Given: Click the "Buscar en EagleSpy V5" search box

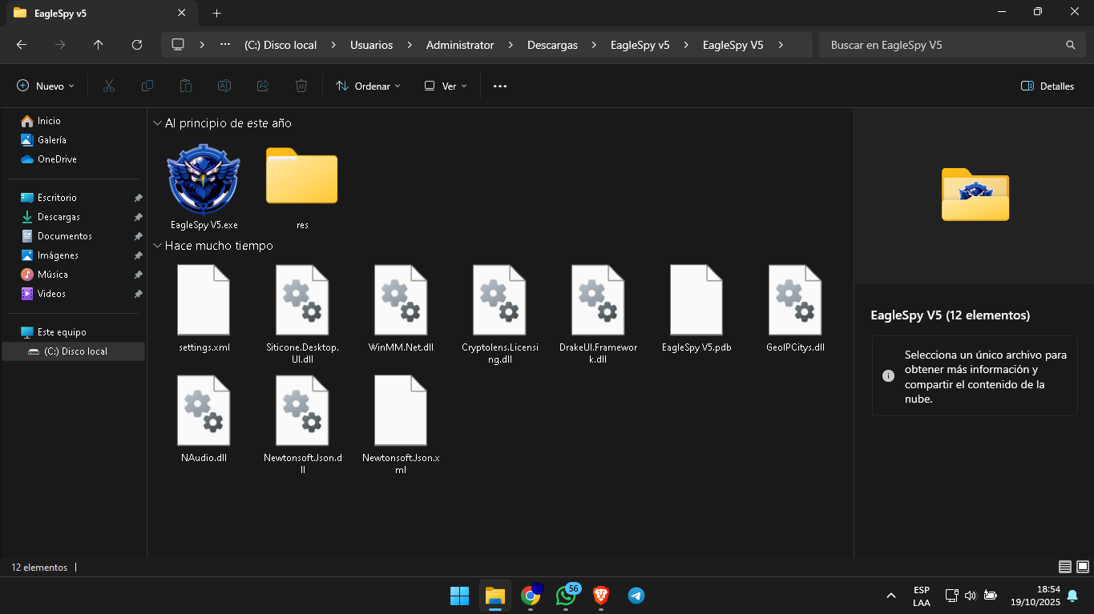Looking at the screenshot, I should (942, 45).
